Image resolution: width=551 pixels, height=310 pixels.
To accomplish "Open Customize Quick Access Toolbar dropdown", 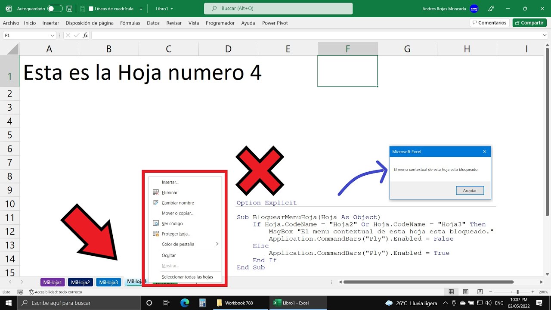I will pos(141,9).
